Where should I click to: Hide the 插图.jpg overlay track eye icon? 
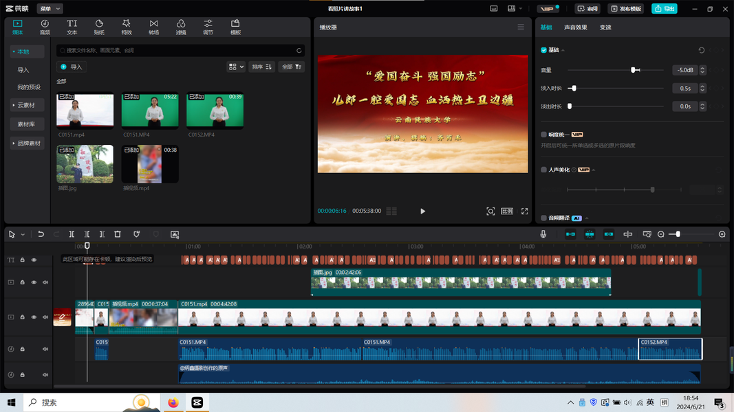34,282
